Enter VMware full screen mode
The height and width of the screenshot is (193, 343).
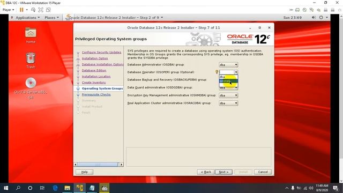pos(41,10)
